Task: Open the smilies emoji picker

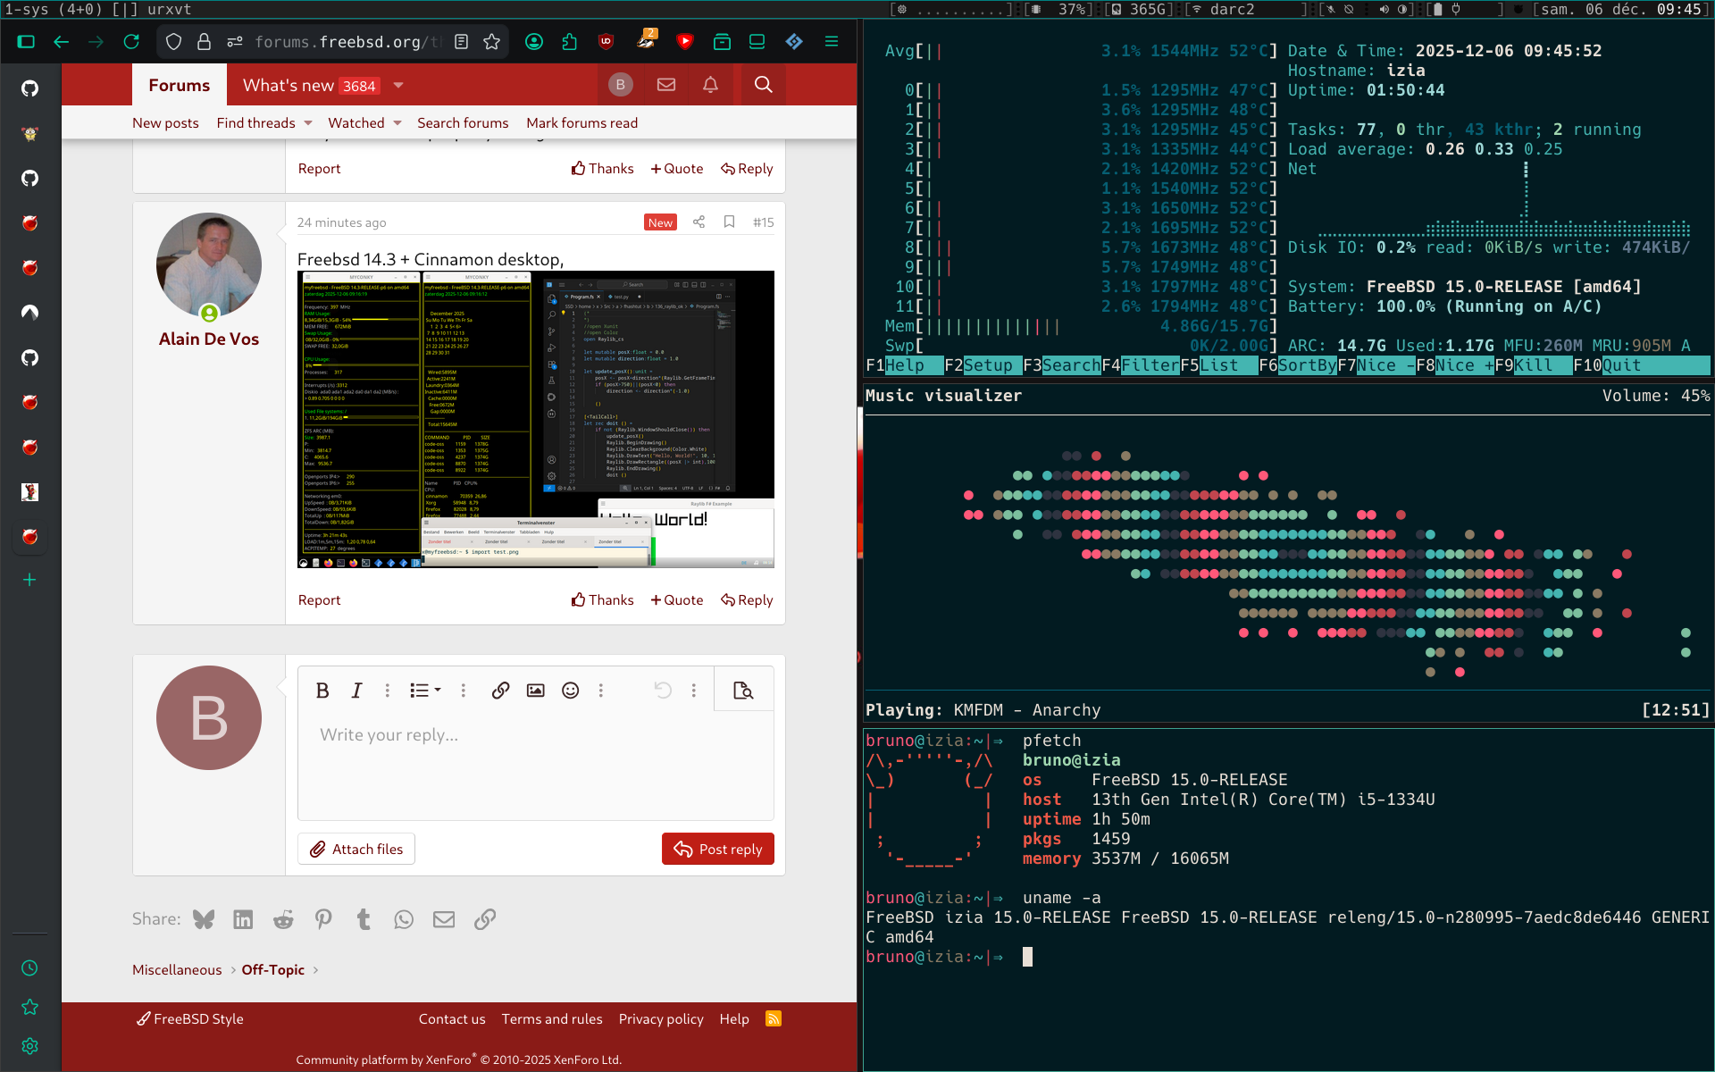Action: [x=570, y=691]
